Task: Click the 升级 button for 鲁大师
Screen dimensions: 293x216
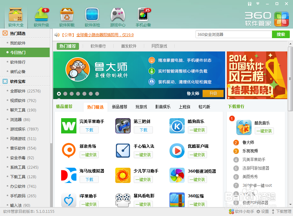Action: pos(213,94)
